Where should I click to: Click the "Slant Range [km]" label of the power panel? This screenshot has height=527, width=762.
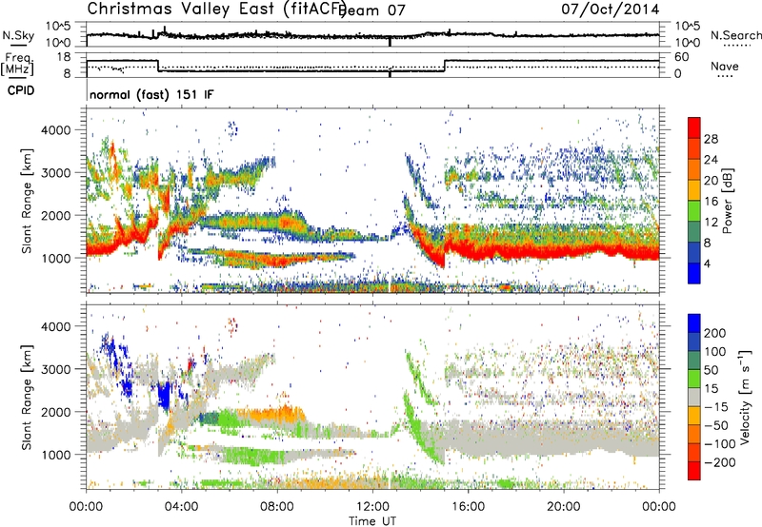click(x=27, y=201)
